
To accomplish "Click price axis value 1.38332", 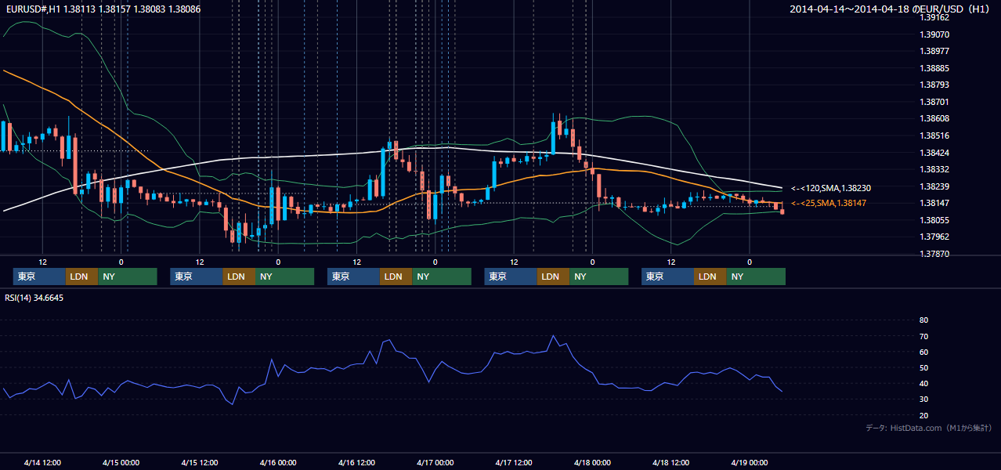I will (x=934, y=169).
